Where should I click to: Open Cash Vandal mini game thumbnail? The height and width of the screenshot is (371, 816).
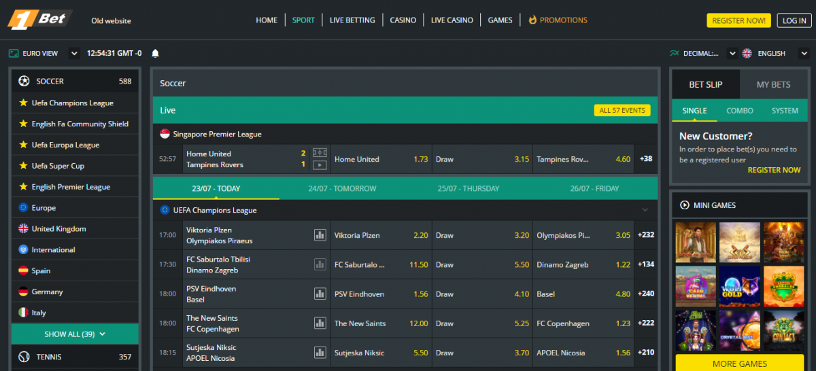696,286
